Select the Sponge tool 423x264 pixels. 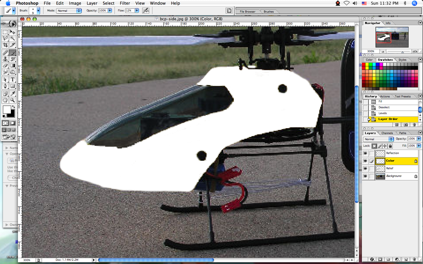click(13, 72)
